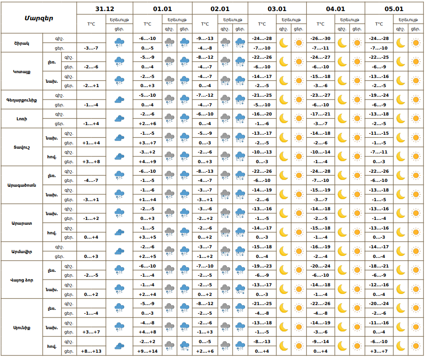Click the Մարզեր table header

[x=39, y=18]
